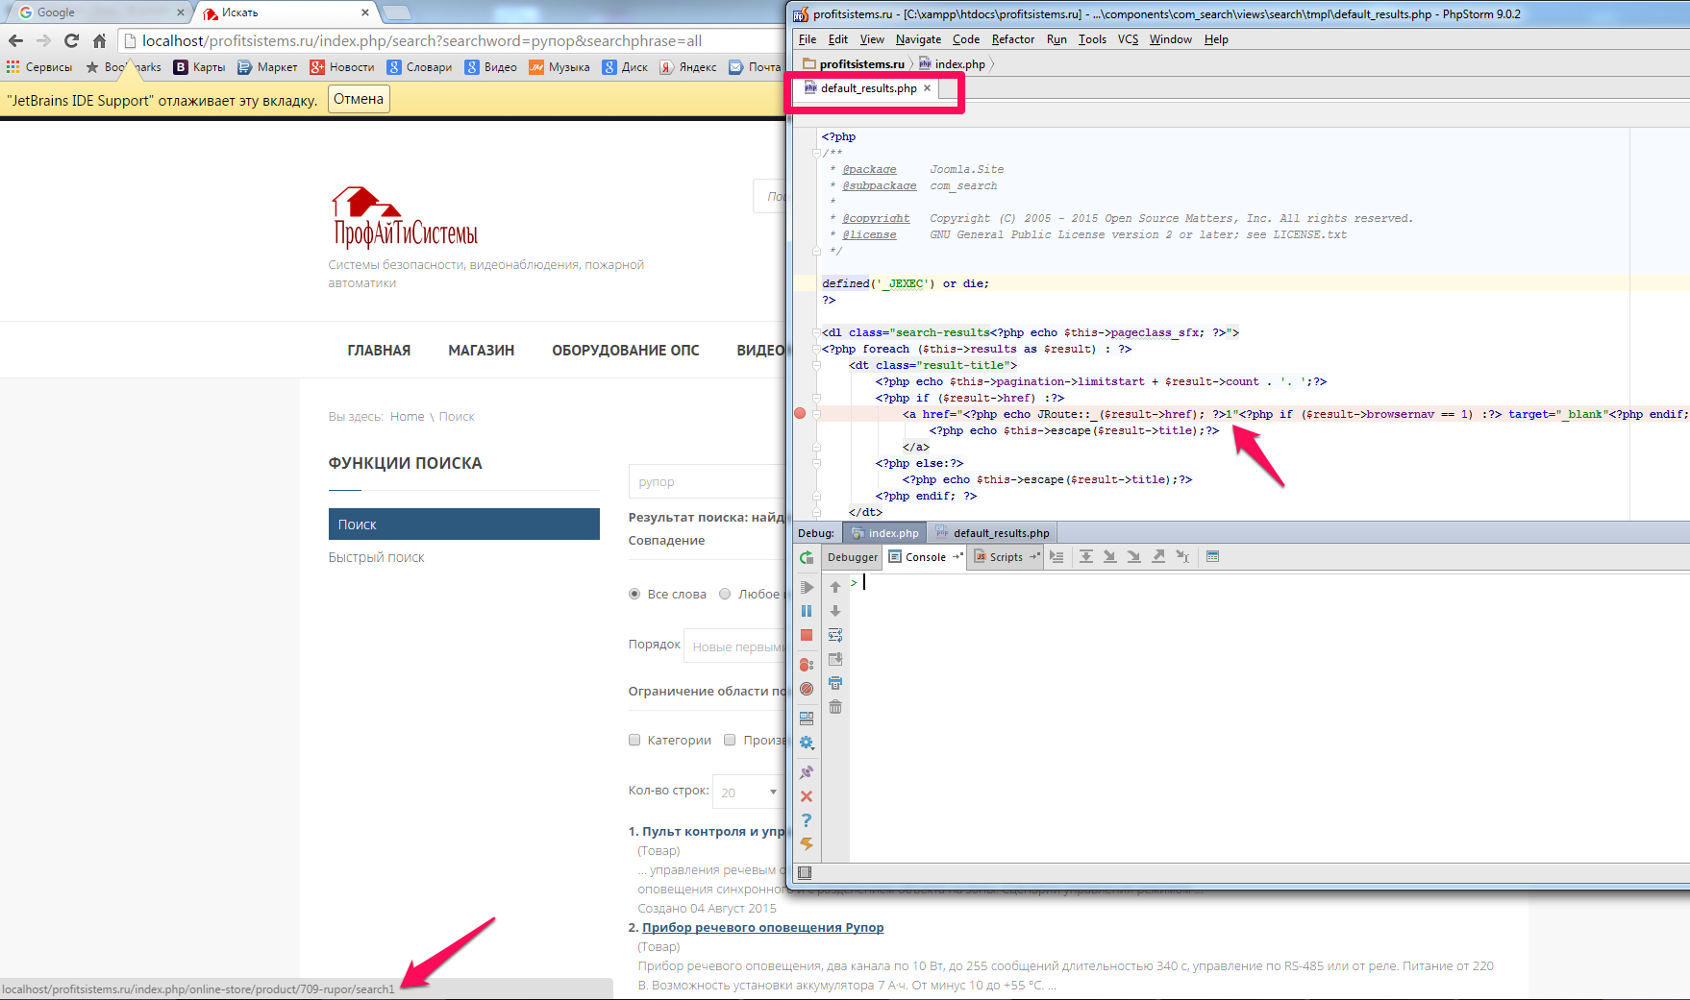Click the Step Over toolbar icon
Screen dimensions: 1690x1000
click(1086, 557)
